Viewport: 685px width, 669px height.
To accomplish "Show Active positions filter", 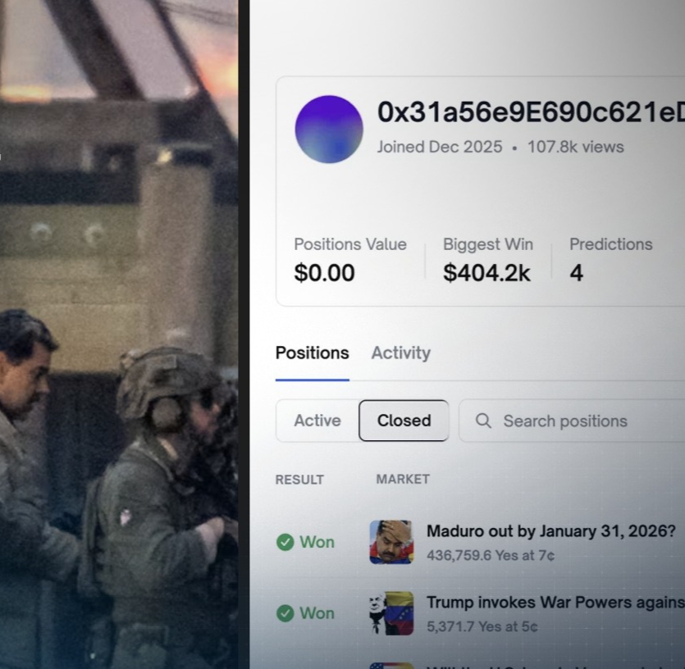I will tap(317, 421).
